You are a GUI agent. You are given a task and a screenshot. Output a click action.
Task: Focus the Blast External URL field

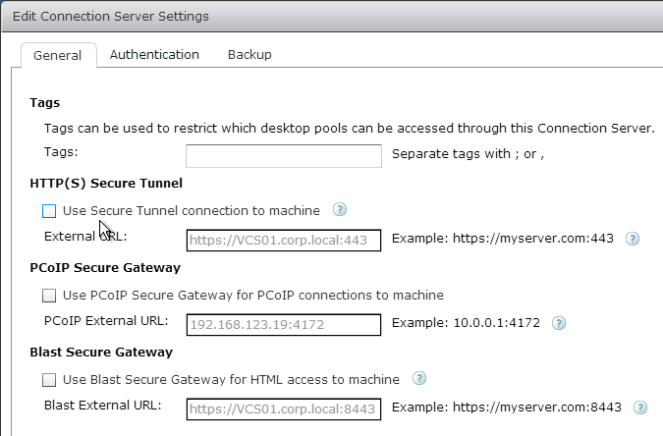tap(284, 409)
